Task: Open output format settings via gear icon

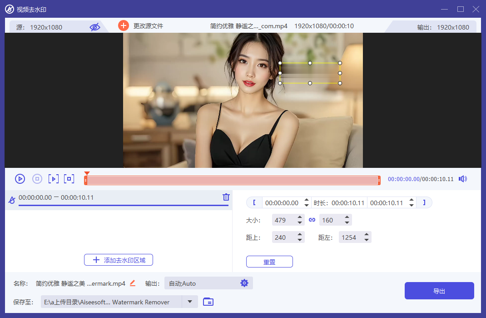Action: click(x=244, y=283)
